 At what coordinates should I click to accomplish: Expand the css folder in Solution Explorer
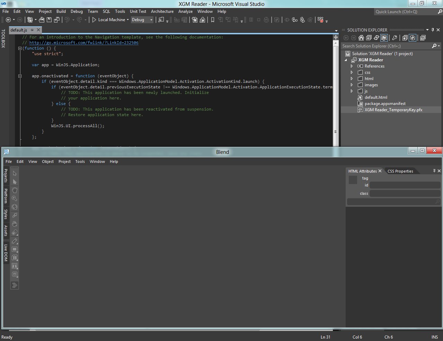pyautogui.click(x=352, y=72)
